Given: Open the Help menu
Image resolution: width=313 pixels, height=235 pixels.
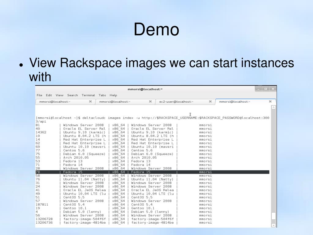Looking at the screenshot, I should click(113, 95).
